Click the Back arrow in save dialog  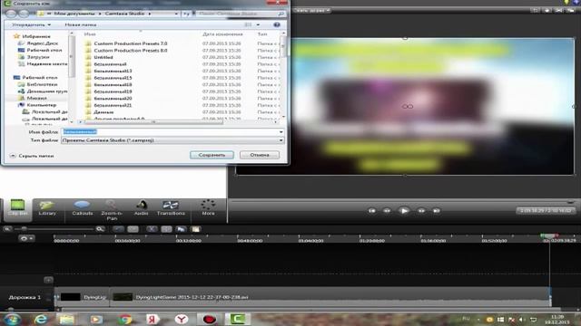[11, 14]
